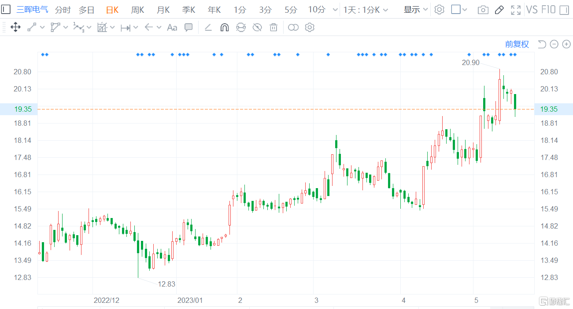
Task: Switch to 多日 tab
Action: point(86,10)
